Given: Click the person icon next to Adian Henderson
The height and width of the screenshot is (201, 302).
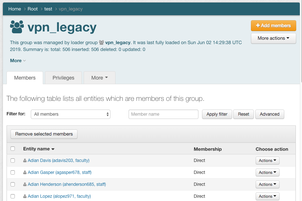Looking at the screenshot, I should (x=25, y=184).
